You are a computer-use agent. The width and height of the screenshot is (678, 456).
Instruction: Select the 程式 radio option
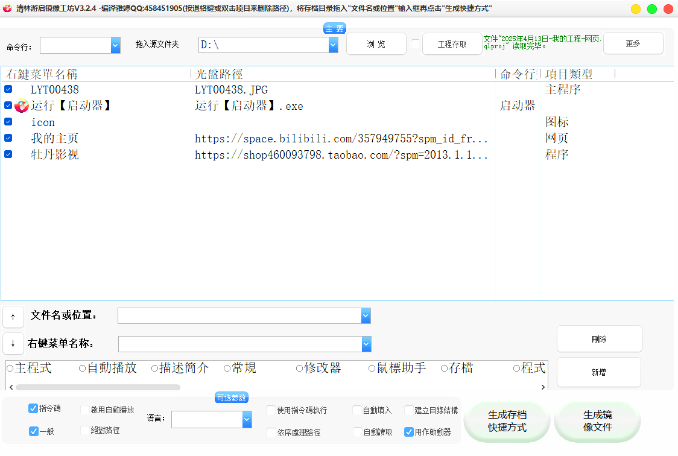tap(516, 369)
